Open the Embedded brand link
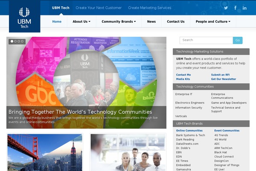 [183, 165]
